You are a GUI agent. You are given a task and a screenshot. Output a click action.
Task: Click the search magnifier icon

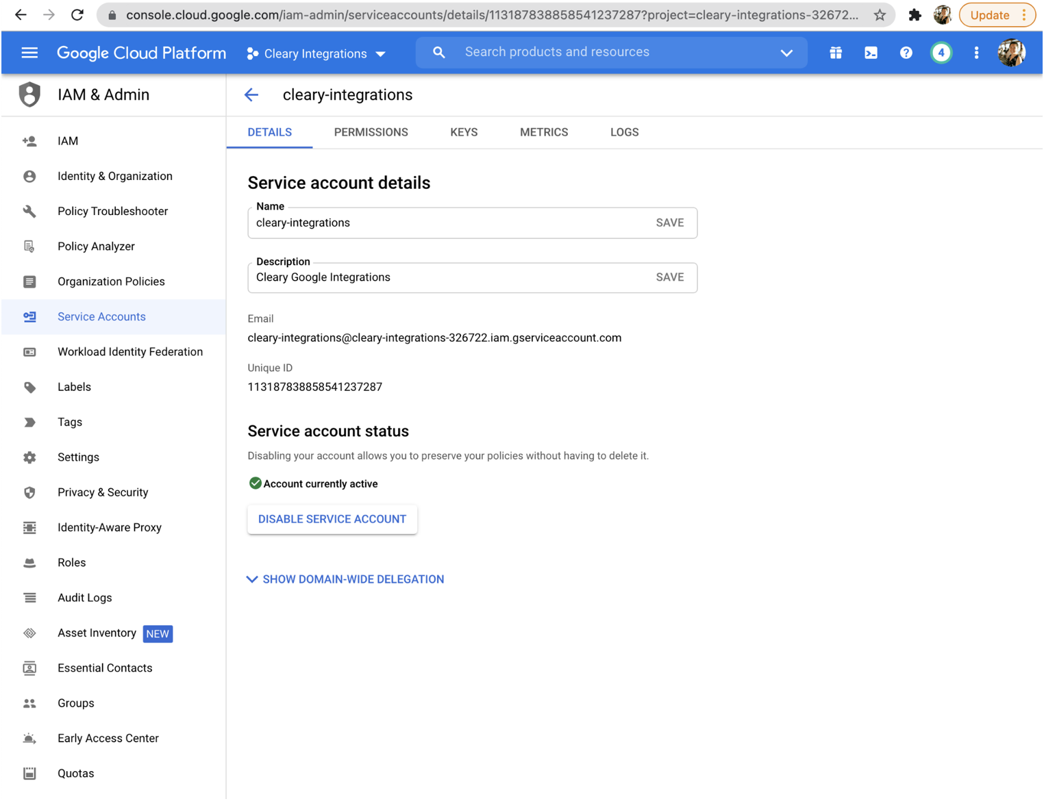click(x=439, y=53)
